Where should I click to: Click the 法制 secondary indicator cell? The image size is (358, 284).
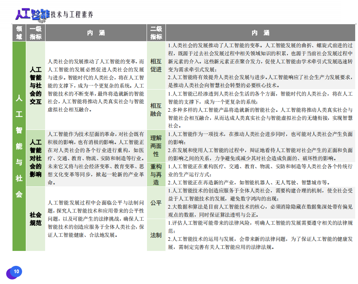(x=156, y=235)
